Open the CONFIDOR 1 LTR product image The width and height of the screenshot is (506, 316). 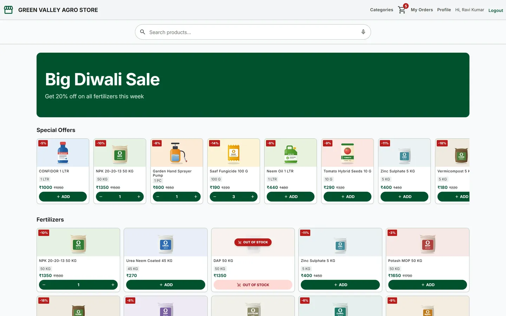[x=63, y=153]
